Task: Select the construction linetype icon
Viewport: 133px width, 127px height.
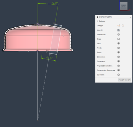Action: (x=123, y=26)
